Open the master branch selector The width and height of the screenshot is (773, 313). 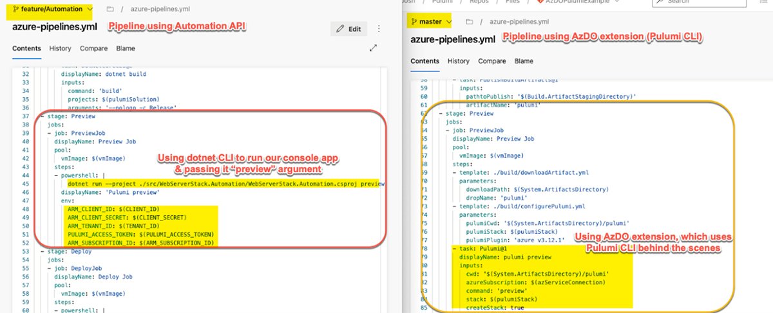coord(434,22)
